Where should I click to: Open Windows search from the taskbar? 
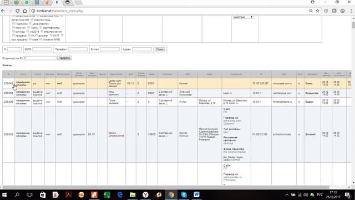(17, 194)
